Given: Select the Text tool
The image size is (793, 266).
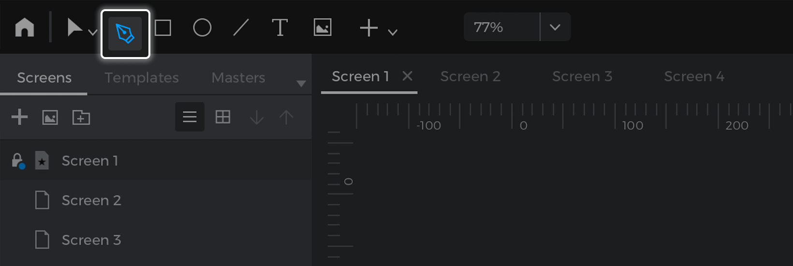Looking at the screenshot, I should pos(279,28).
